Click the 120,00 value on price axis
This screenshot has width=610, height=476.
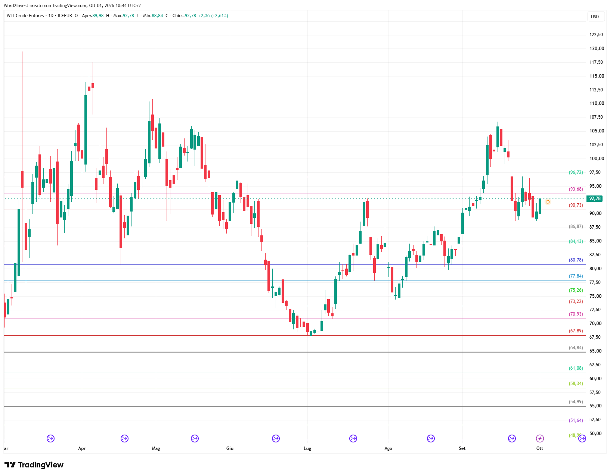pyautogui.click(x=597, y=48)
